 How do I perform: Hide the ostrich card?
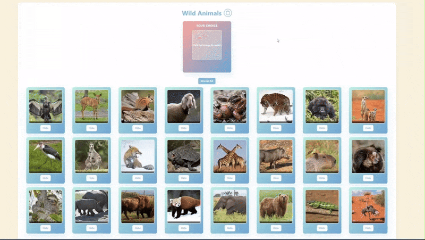368,228
